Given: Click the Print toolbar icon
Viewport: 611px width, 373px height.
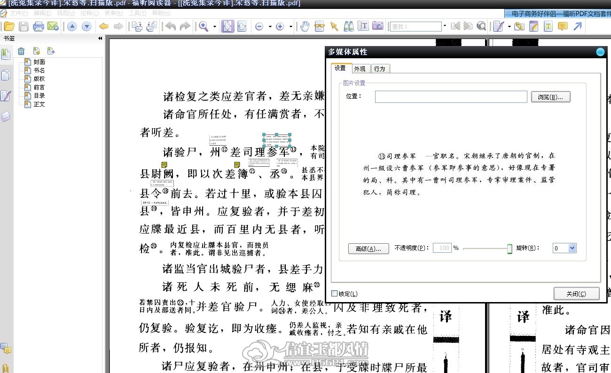Looking at the screenshot, I should click(x=39, y=26).
